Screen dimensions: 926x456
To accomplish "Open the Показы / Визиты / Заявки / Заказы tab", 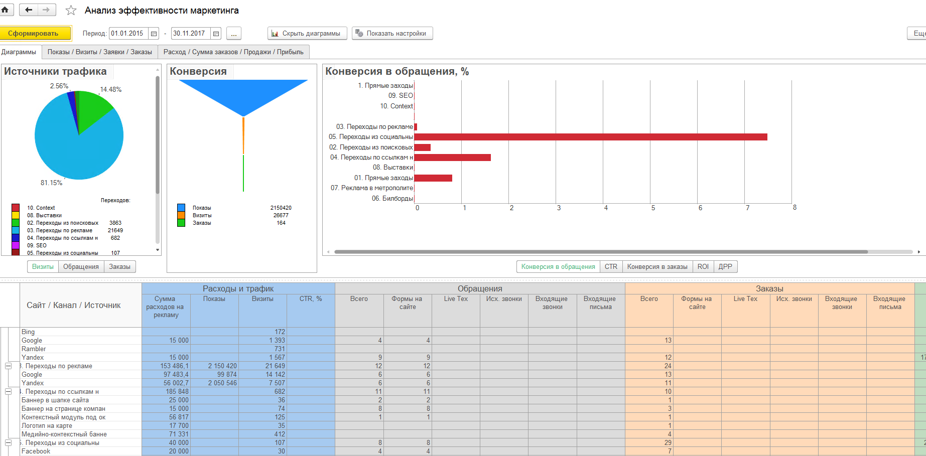I will click(99, 52).
